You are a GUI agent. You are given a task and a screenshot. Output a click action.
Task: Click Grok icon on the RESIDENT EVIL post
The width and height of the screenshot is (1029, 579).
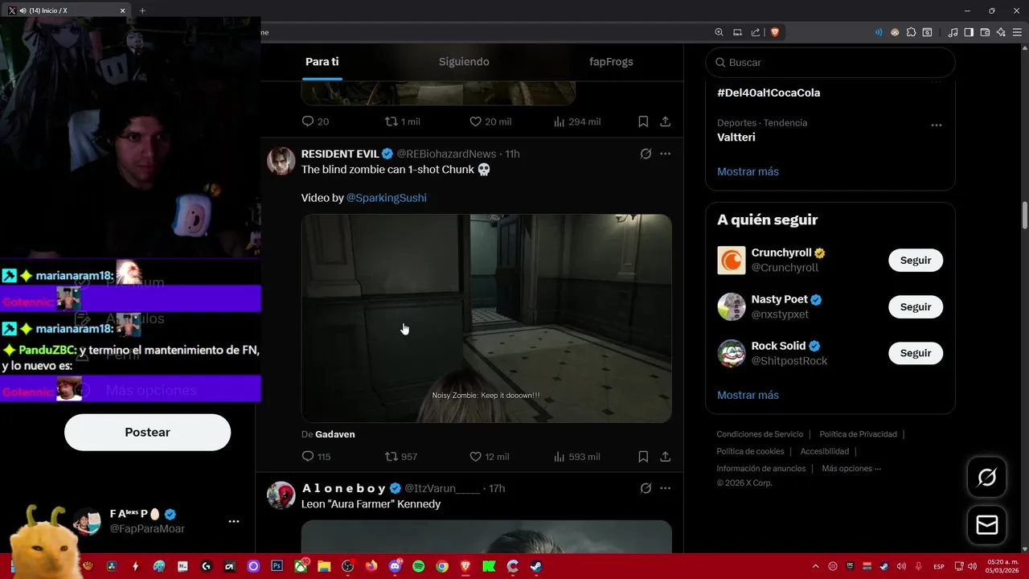click(646, 154)
